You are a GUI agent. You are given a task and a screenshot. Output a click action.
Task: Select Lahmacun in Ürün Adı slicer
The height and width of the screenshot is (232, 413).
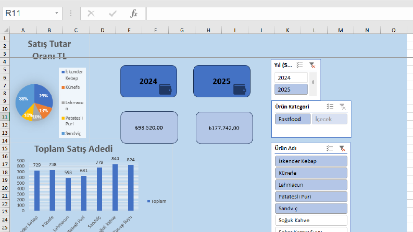(x=311, y=185)
